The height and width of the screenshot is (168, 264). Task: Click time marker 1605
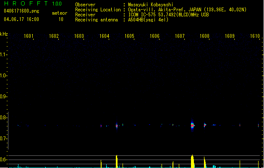click(129, 36)
